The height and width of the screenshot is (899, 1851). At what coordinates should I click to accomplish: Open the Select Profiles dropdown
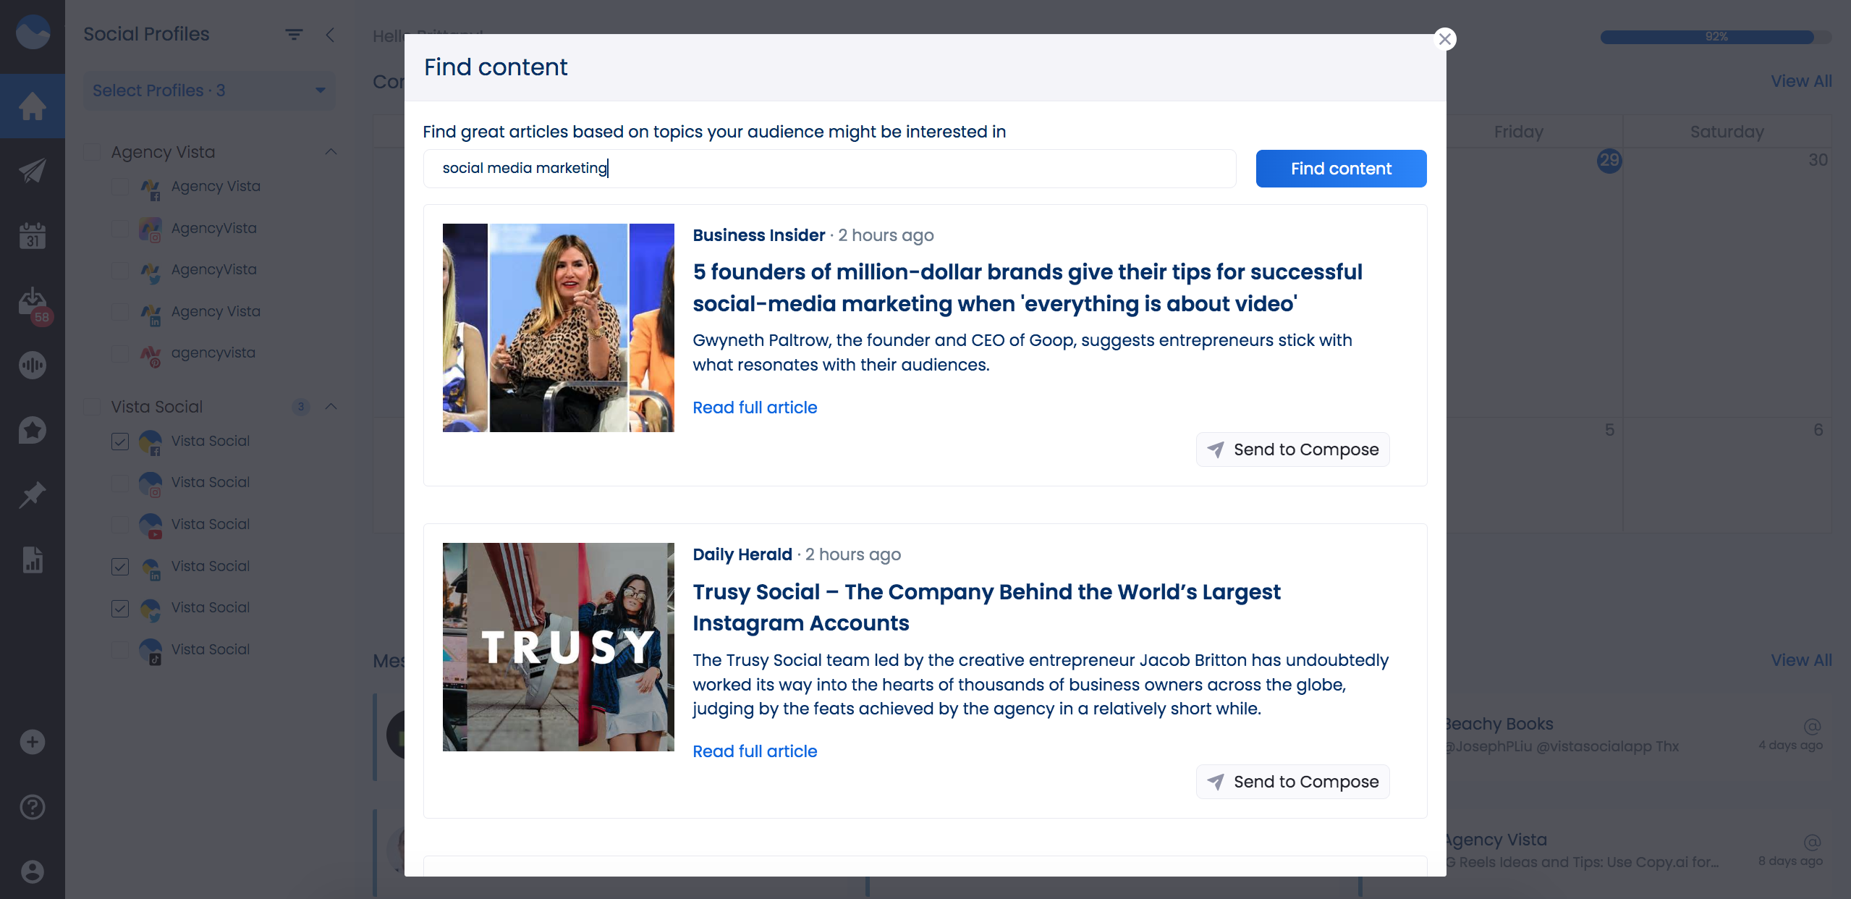point(208,90)
